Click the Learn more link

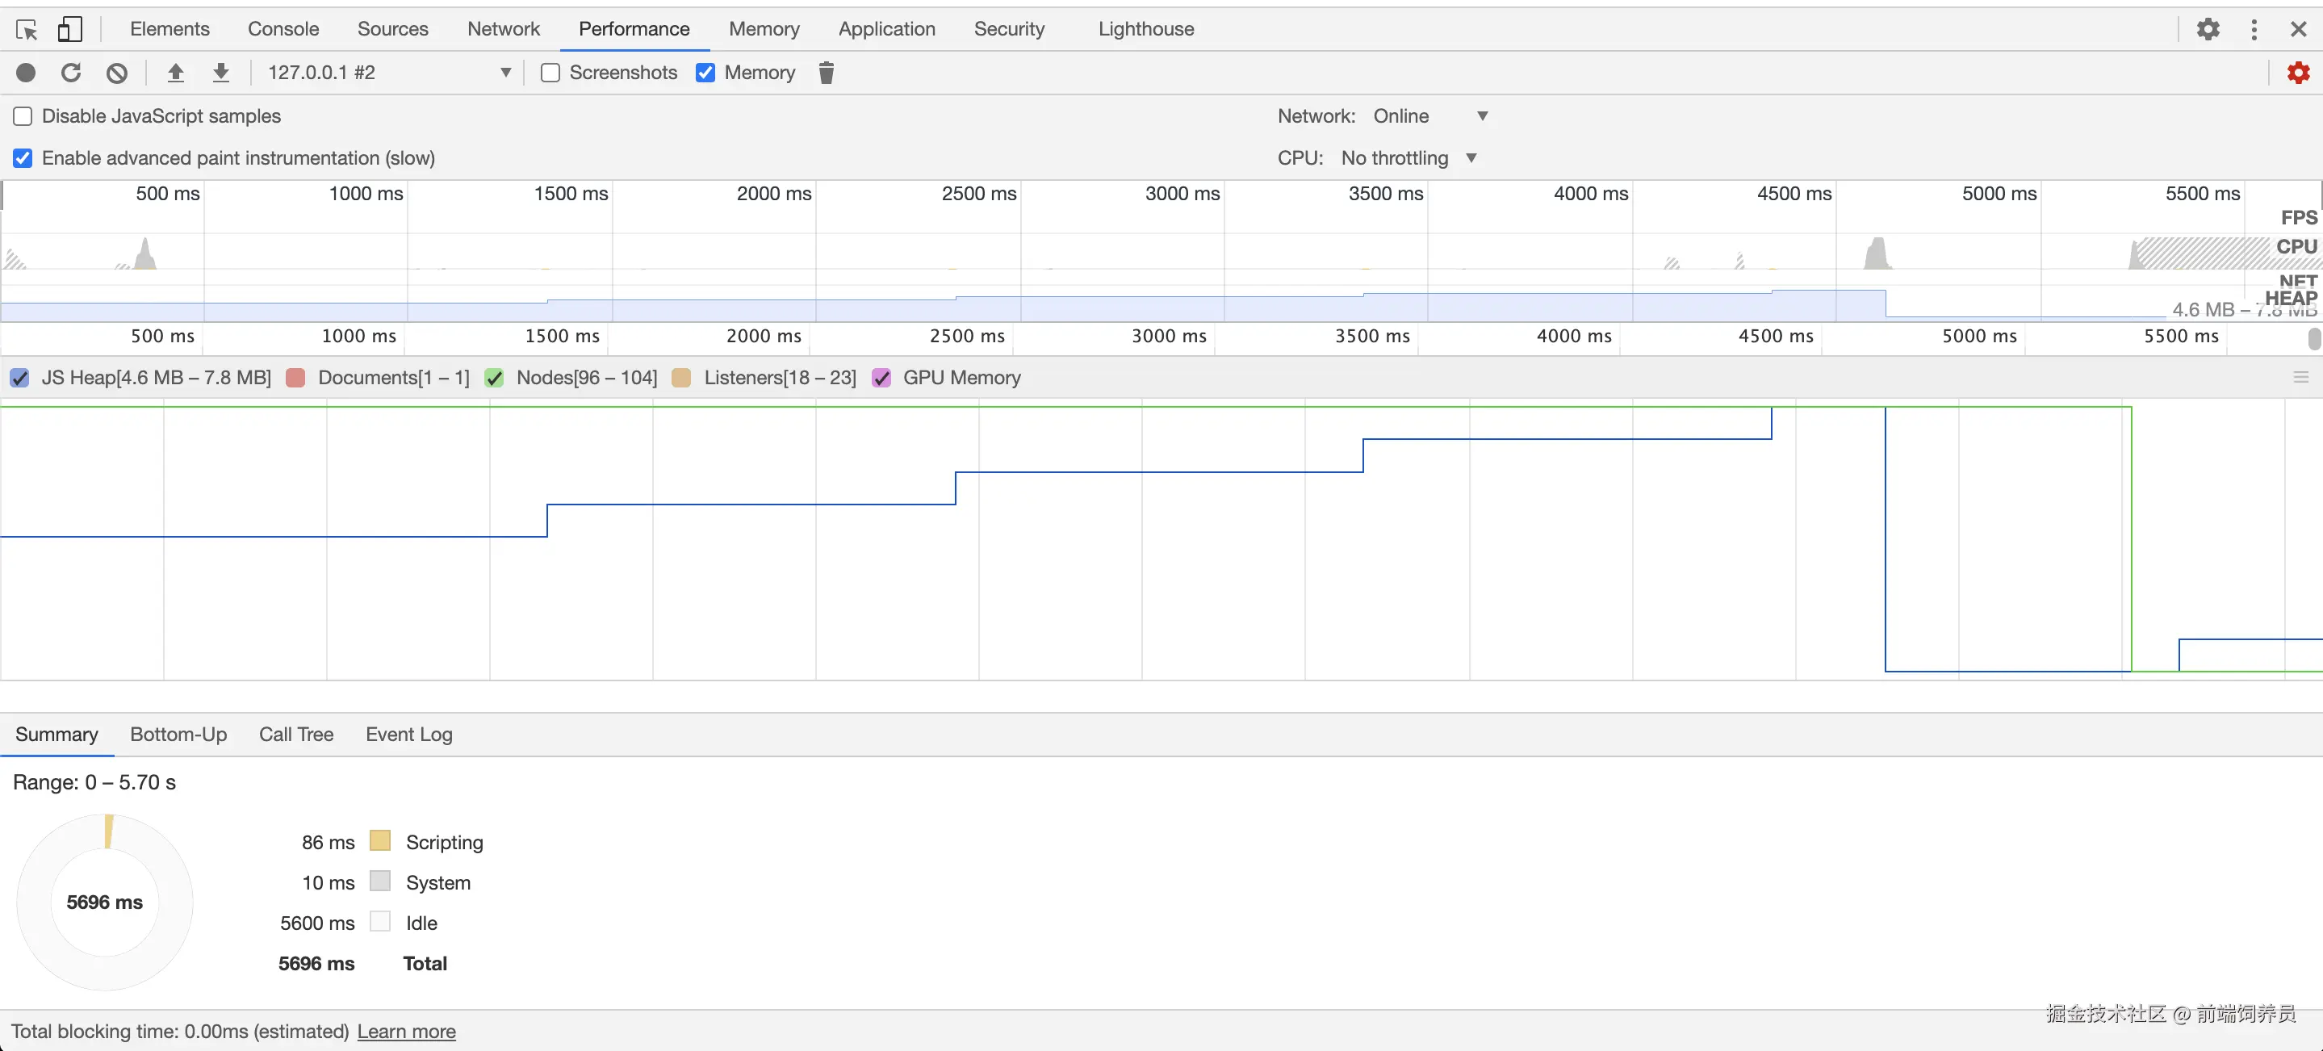coord(406,1031)
